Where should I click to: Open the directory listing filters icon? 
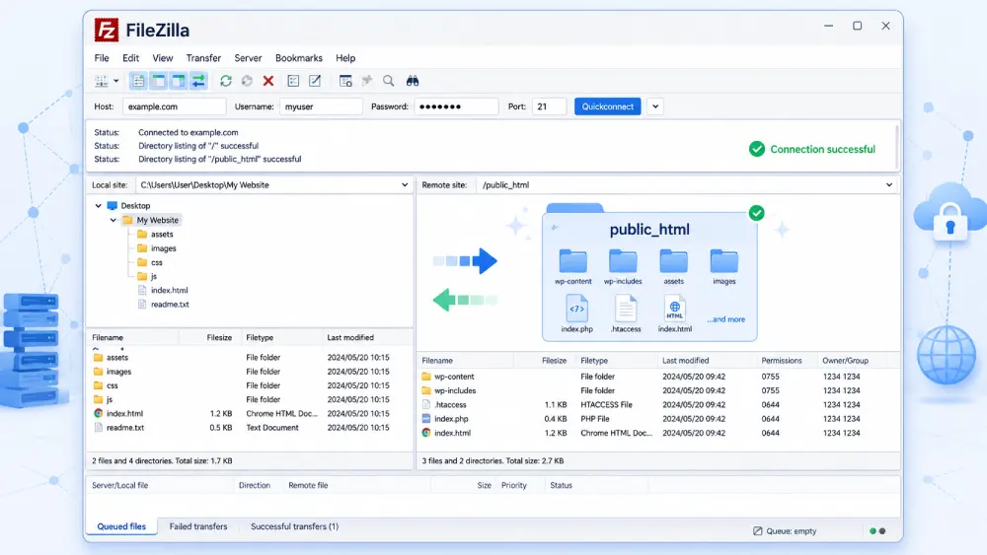(345, 81)
